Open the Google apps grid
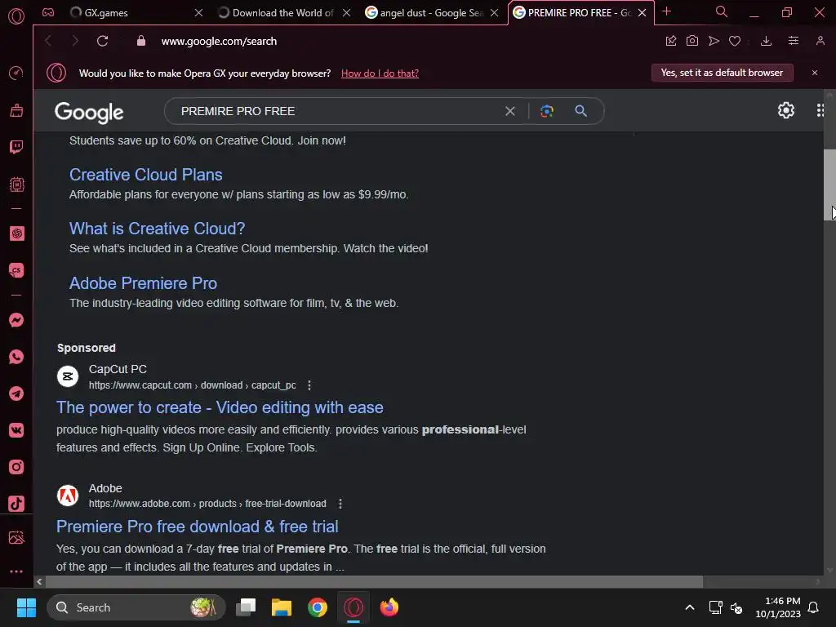This screenshot has height=627, width=836. coord(820,110)
